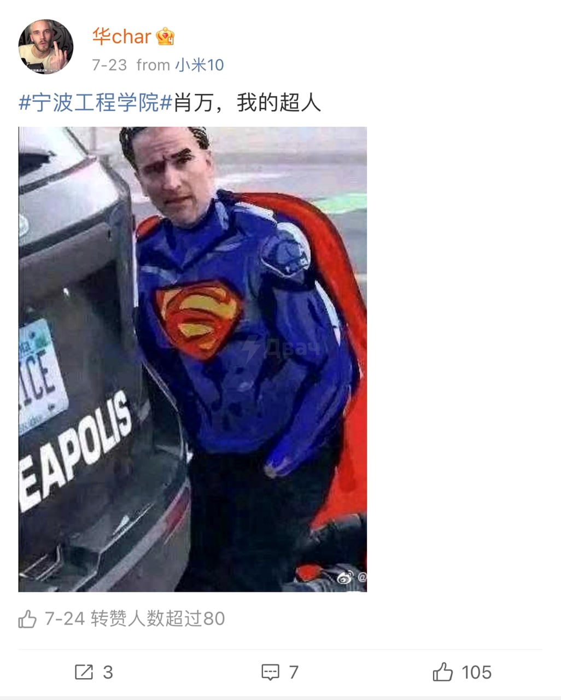This screenshot has height=700, width=561.
Task: Click the comment count 7
Action: (x=294, y=672)
